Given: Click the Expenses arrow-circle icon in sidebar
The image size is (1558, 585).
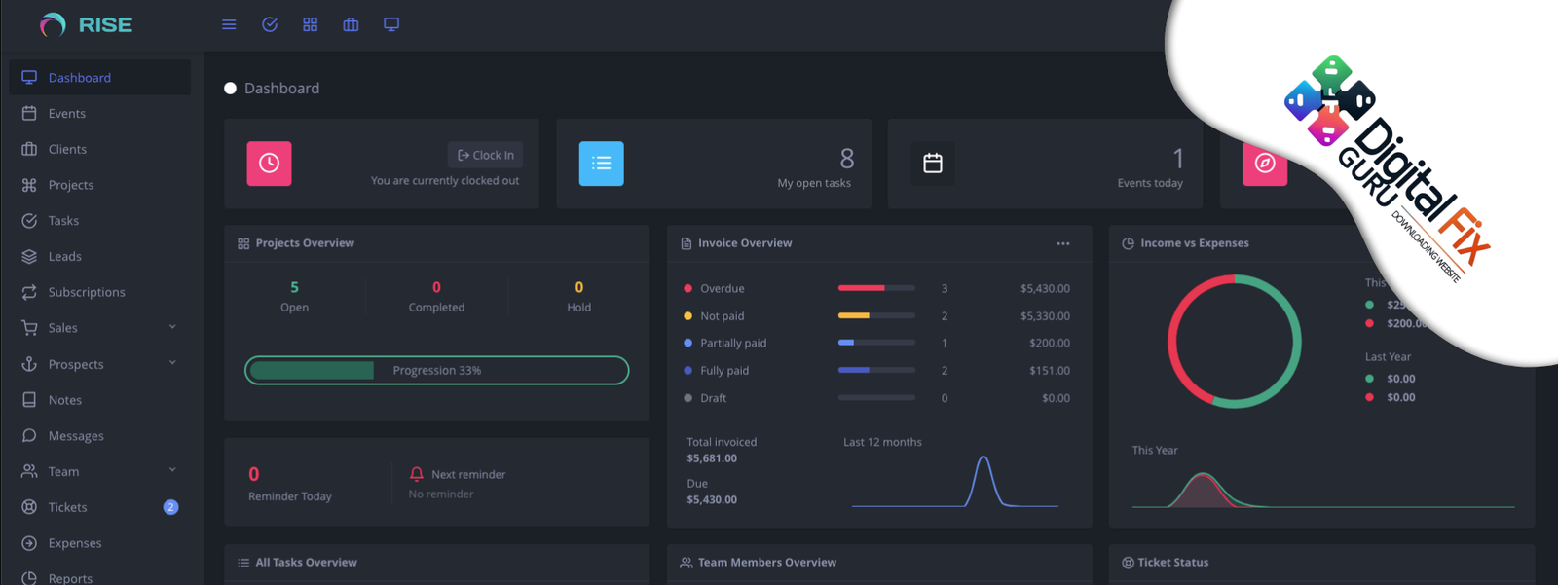Looking at the screenshot, I should [x=29, y=543].
